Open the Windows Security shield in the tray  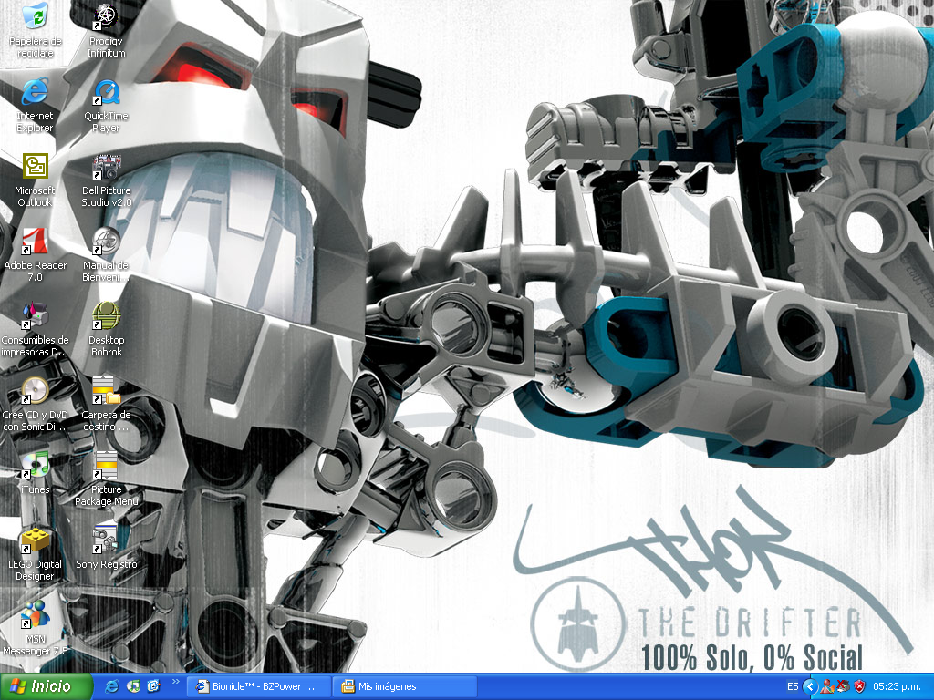pyautogui.click(x=858, y=686)
